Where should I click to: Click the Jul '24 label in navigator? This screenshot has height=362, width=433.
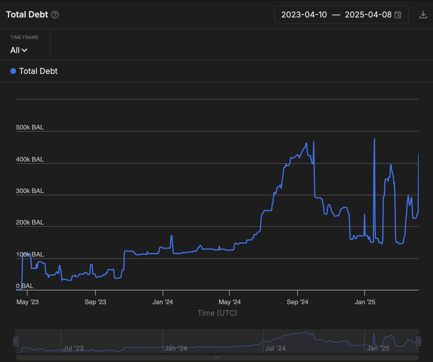click(x=275, y=348)
